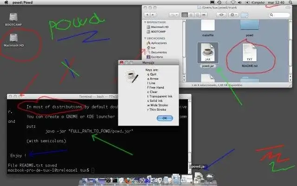The image size is (297, 186).
Task: Collapse the DISPOSITIVOS sidebar section
Action: (x=145, y=22)
